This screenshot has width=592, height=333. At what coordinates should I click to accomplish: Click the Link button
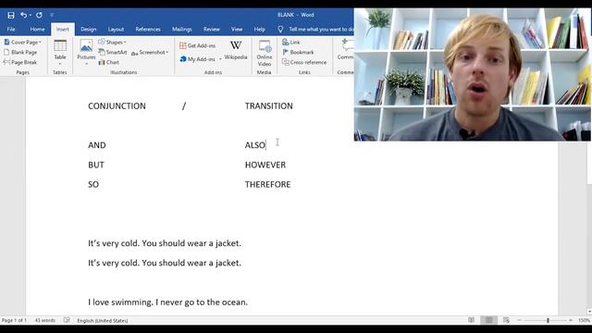click(x=291, y=43)
